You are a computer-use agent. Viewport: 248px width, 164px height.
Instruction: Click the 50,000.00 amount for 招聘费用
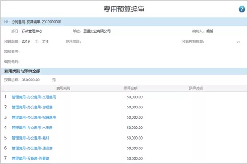(x=135, y=117)
